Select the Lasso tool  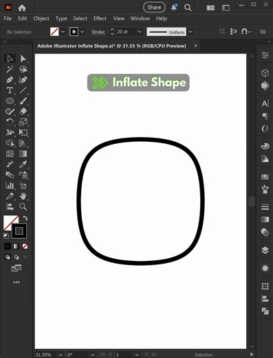(23, 70)
